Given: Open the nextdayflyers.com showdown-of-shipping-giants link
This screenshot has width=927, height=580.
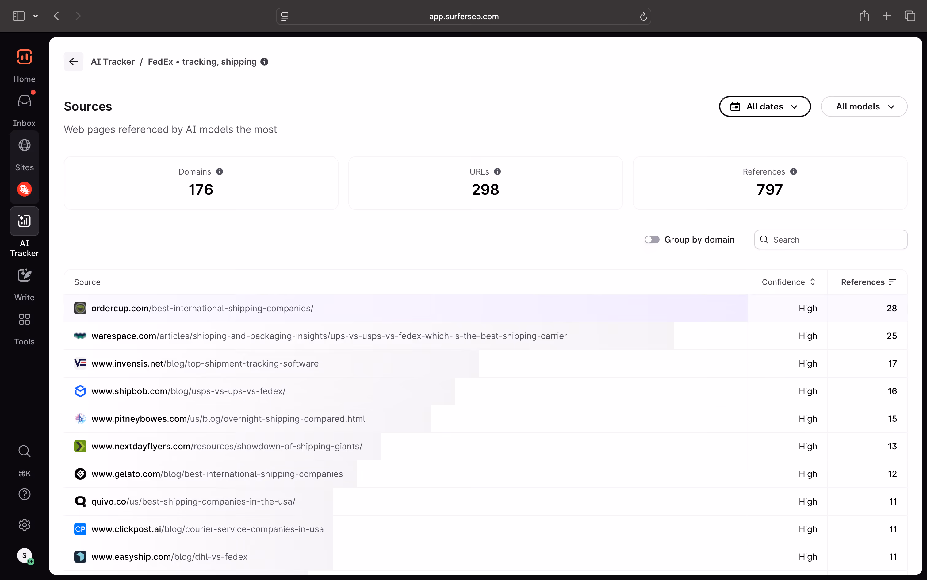Looking at the screenshot, I should [227, 446].
